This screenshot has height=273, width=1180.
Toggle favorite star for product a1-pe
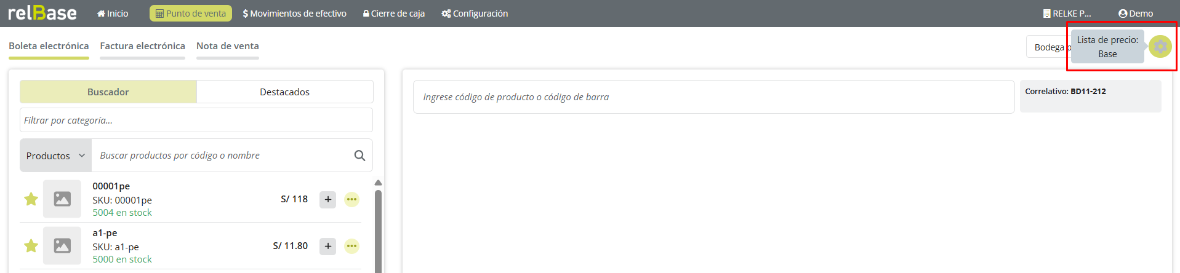pyautogui.click(x=31, y=246)
